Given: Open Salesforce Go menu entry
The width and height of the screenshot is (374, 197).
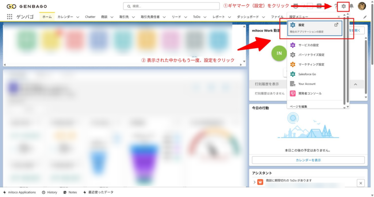Looking at the screenshot, I should point(307,74).
